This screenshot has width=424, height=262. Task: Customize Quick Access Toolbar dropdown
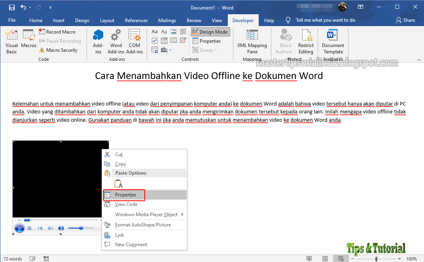(50, 8)
